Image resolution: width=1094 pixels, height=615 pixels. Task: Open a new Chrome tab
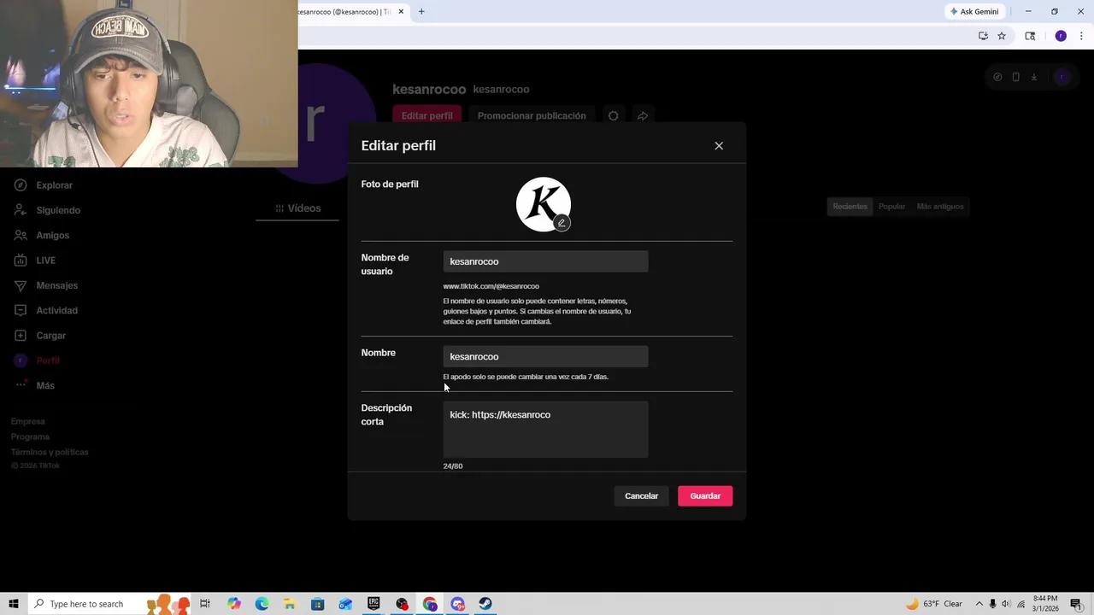coord(421,11)
